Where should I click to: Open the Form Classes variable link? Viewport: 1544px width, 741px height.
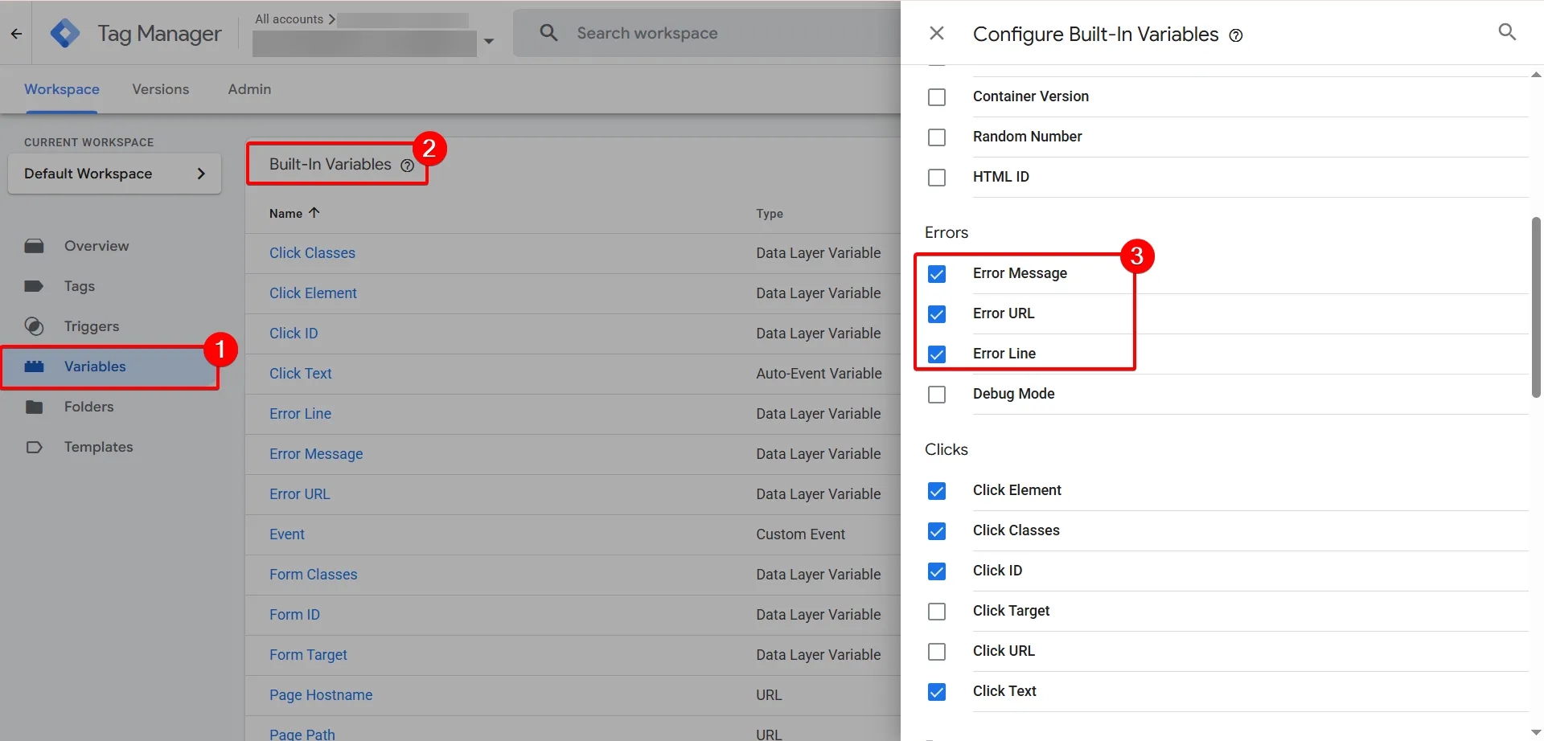314,575
